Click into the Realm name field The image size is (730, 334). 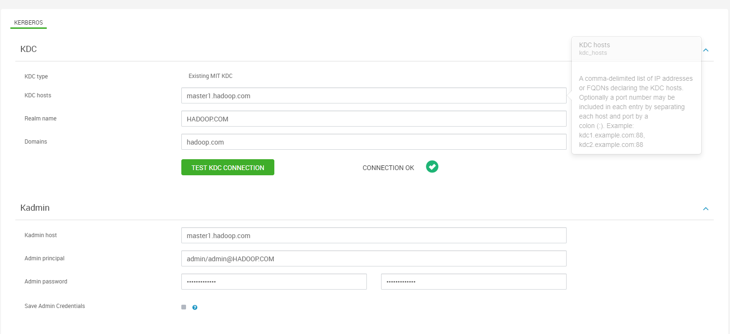click(x=373, y=119)
